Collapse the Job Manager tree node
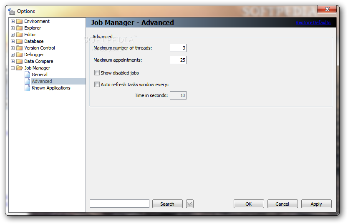This screenshot has height=224, width=348. 13,68
